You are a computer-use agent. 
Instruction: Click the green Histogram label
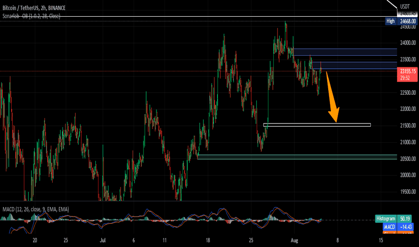point(386,219)
